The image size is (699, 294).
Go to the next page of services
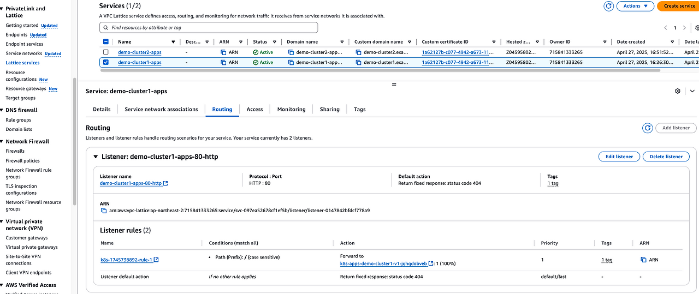tap(685, 28)
